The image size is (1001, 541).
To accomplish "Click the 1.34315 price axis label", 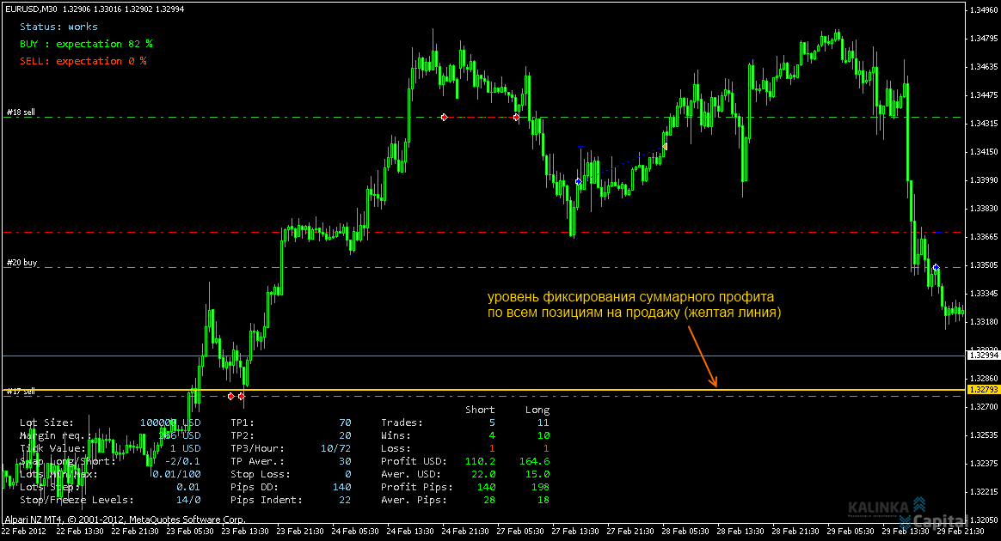I will 984,124.
